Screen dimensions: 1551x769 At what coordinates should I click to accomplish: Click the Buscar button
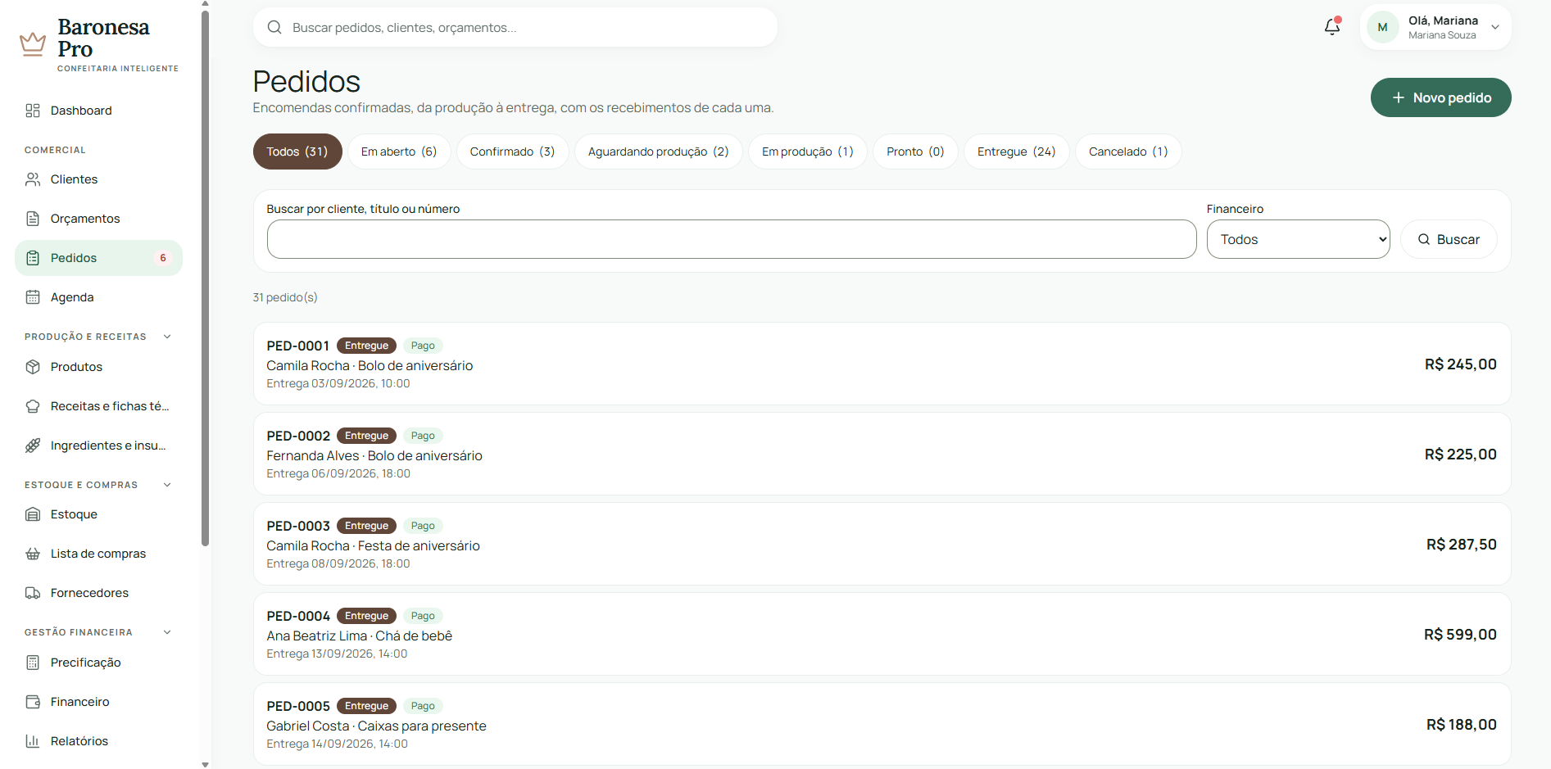pos(1449,239)
